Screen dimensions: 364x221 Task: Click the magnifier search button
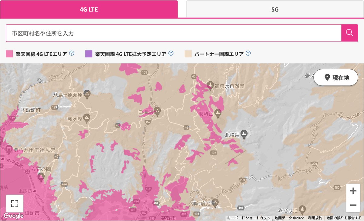coord(350,33)
